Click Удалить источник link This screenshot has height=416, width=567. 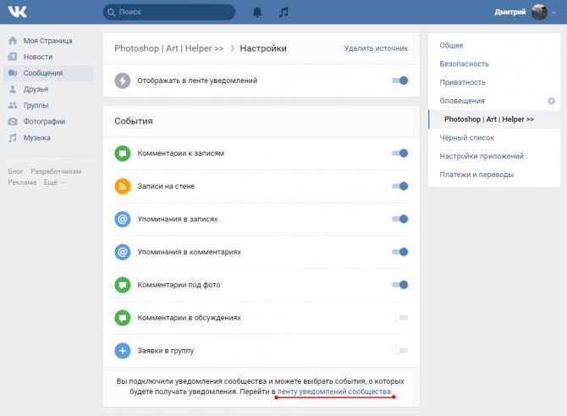pyautogui.click(x=376, y=48)
